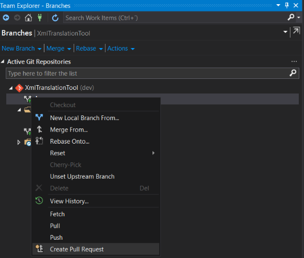This screenshot has height=258, width=304.
Task: Choose Merge From... in context menu
Action: point(96,130)
